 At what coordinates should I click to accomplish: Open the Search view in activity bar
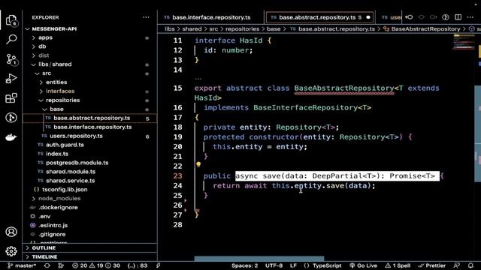click(x=11, y=40)
